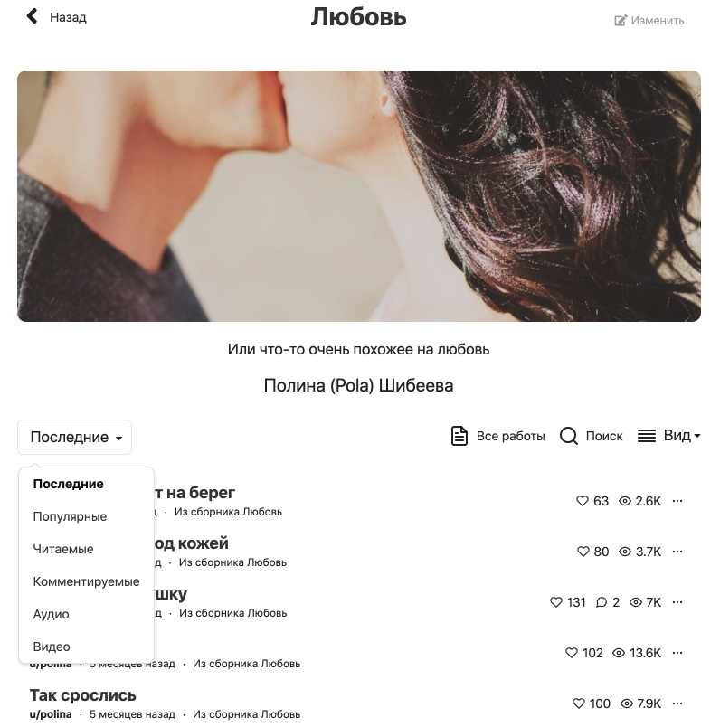720x727 pixels.
Task: Like the post with 63 hearts
Action: (x=582, y=501)
